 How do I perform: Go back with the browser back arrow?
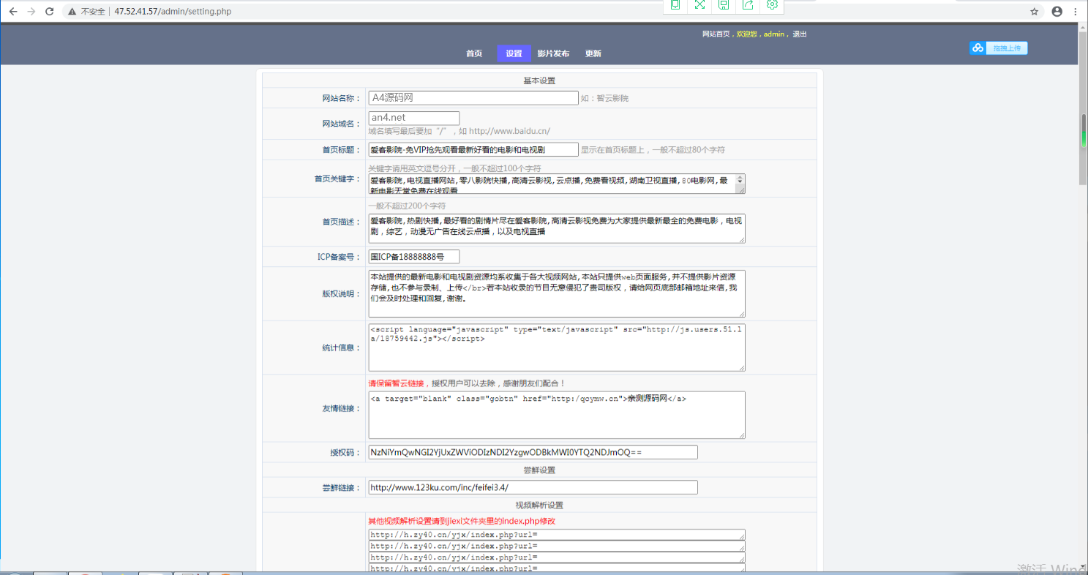(13, 12)
